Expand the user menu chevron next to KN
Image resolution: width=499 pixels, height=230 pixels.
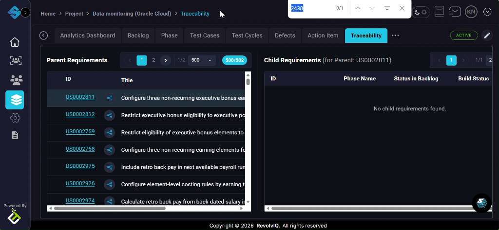(x=487, y=12)
